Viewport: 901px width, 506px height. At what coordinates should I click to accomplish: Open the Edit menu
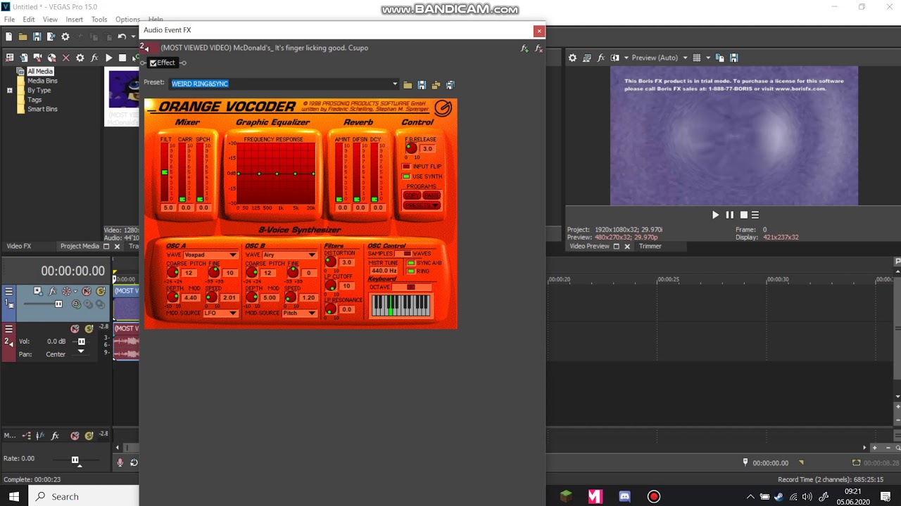(x=29, y=20)
